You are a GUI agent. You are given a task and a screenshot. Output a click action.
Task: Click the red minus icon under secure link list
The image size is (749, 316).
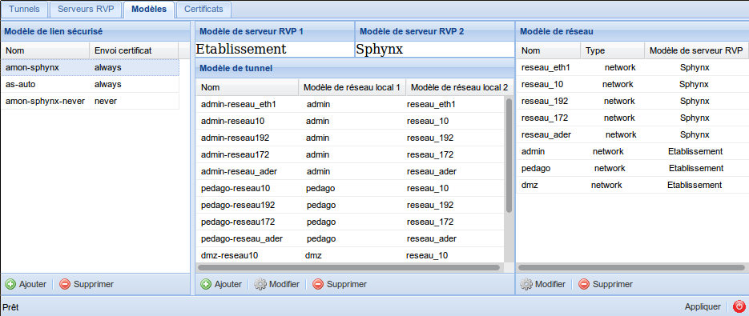[65, 284]
